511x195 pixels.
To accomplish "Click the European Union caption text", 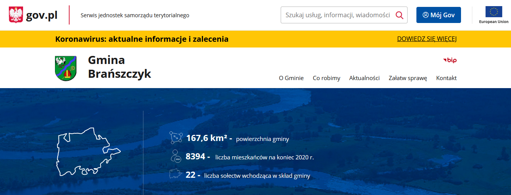I will click(x=494, y=22).
